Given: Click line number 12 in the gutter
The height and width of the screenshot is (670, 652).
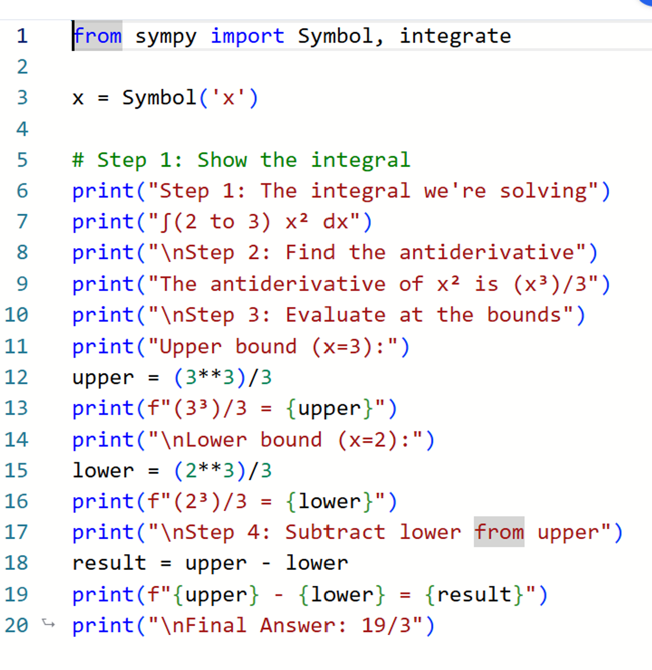Looking at the screenshot, I should [16, 377].
